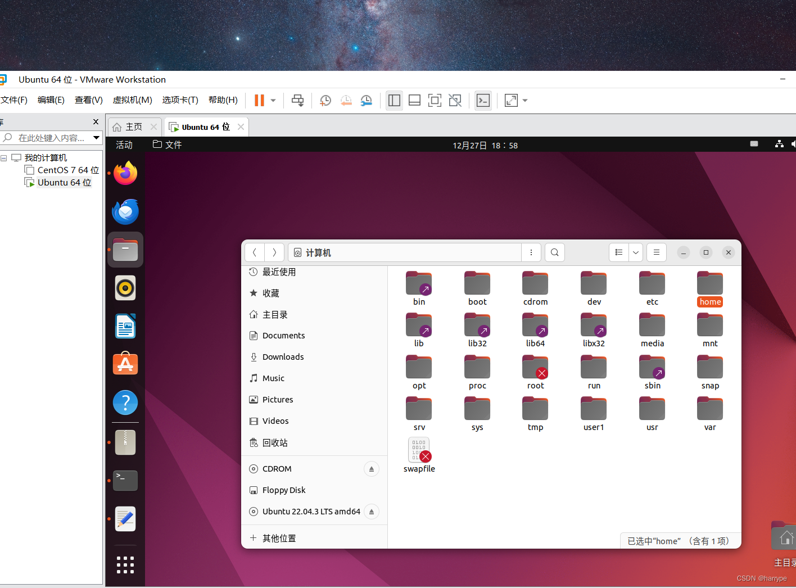
Task: Open the 虚拟机(M) menu
Action: (x=133, y=100)
